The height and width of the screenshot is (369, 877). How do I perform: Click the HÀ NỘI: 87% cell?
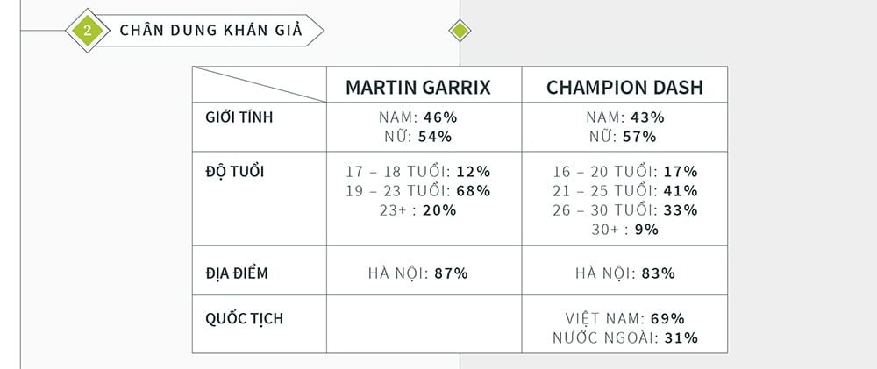coord(417,273)
